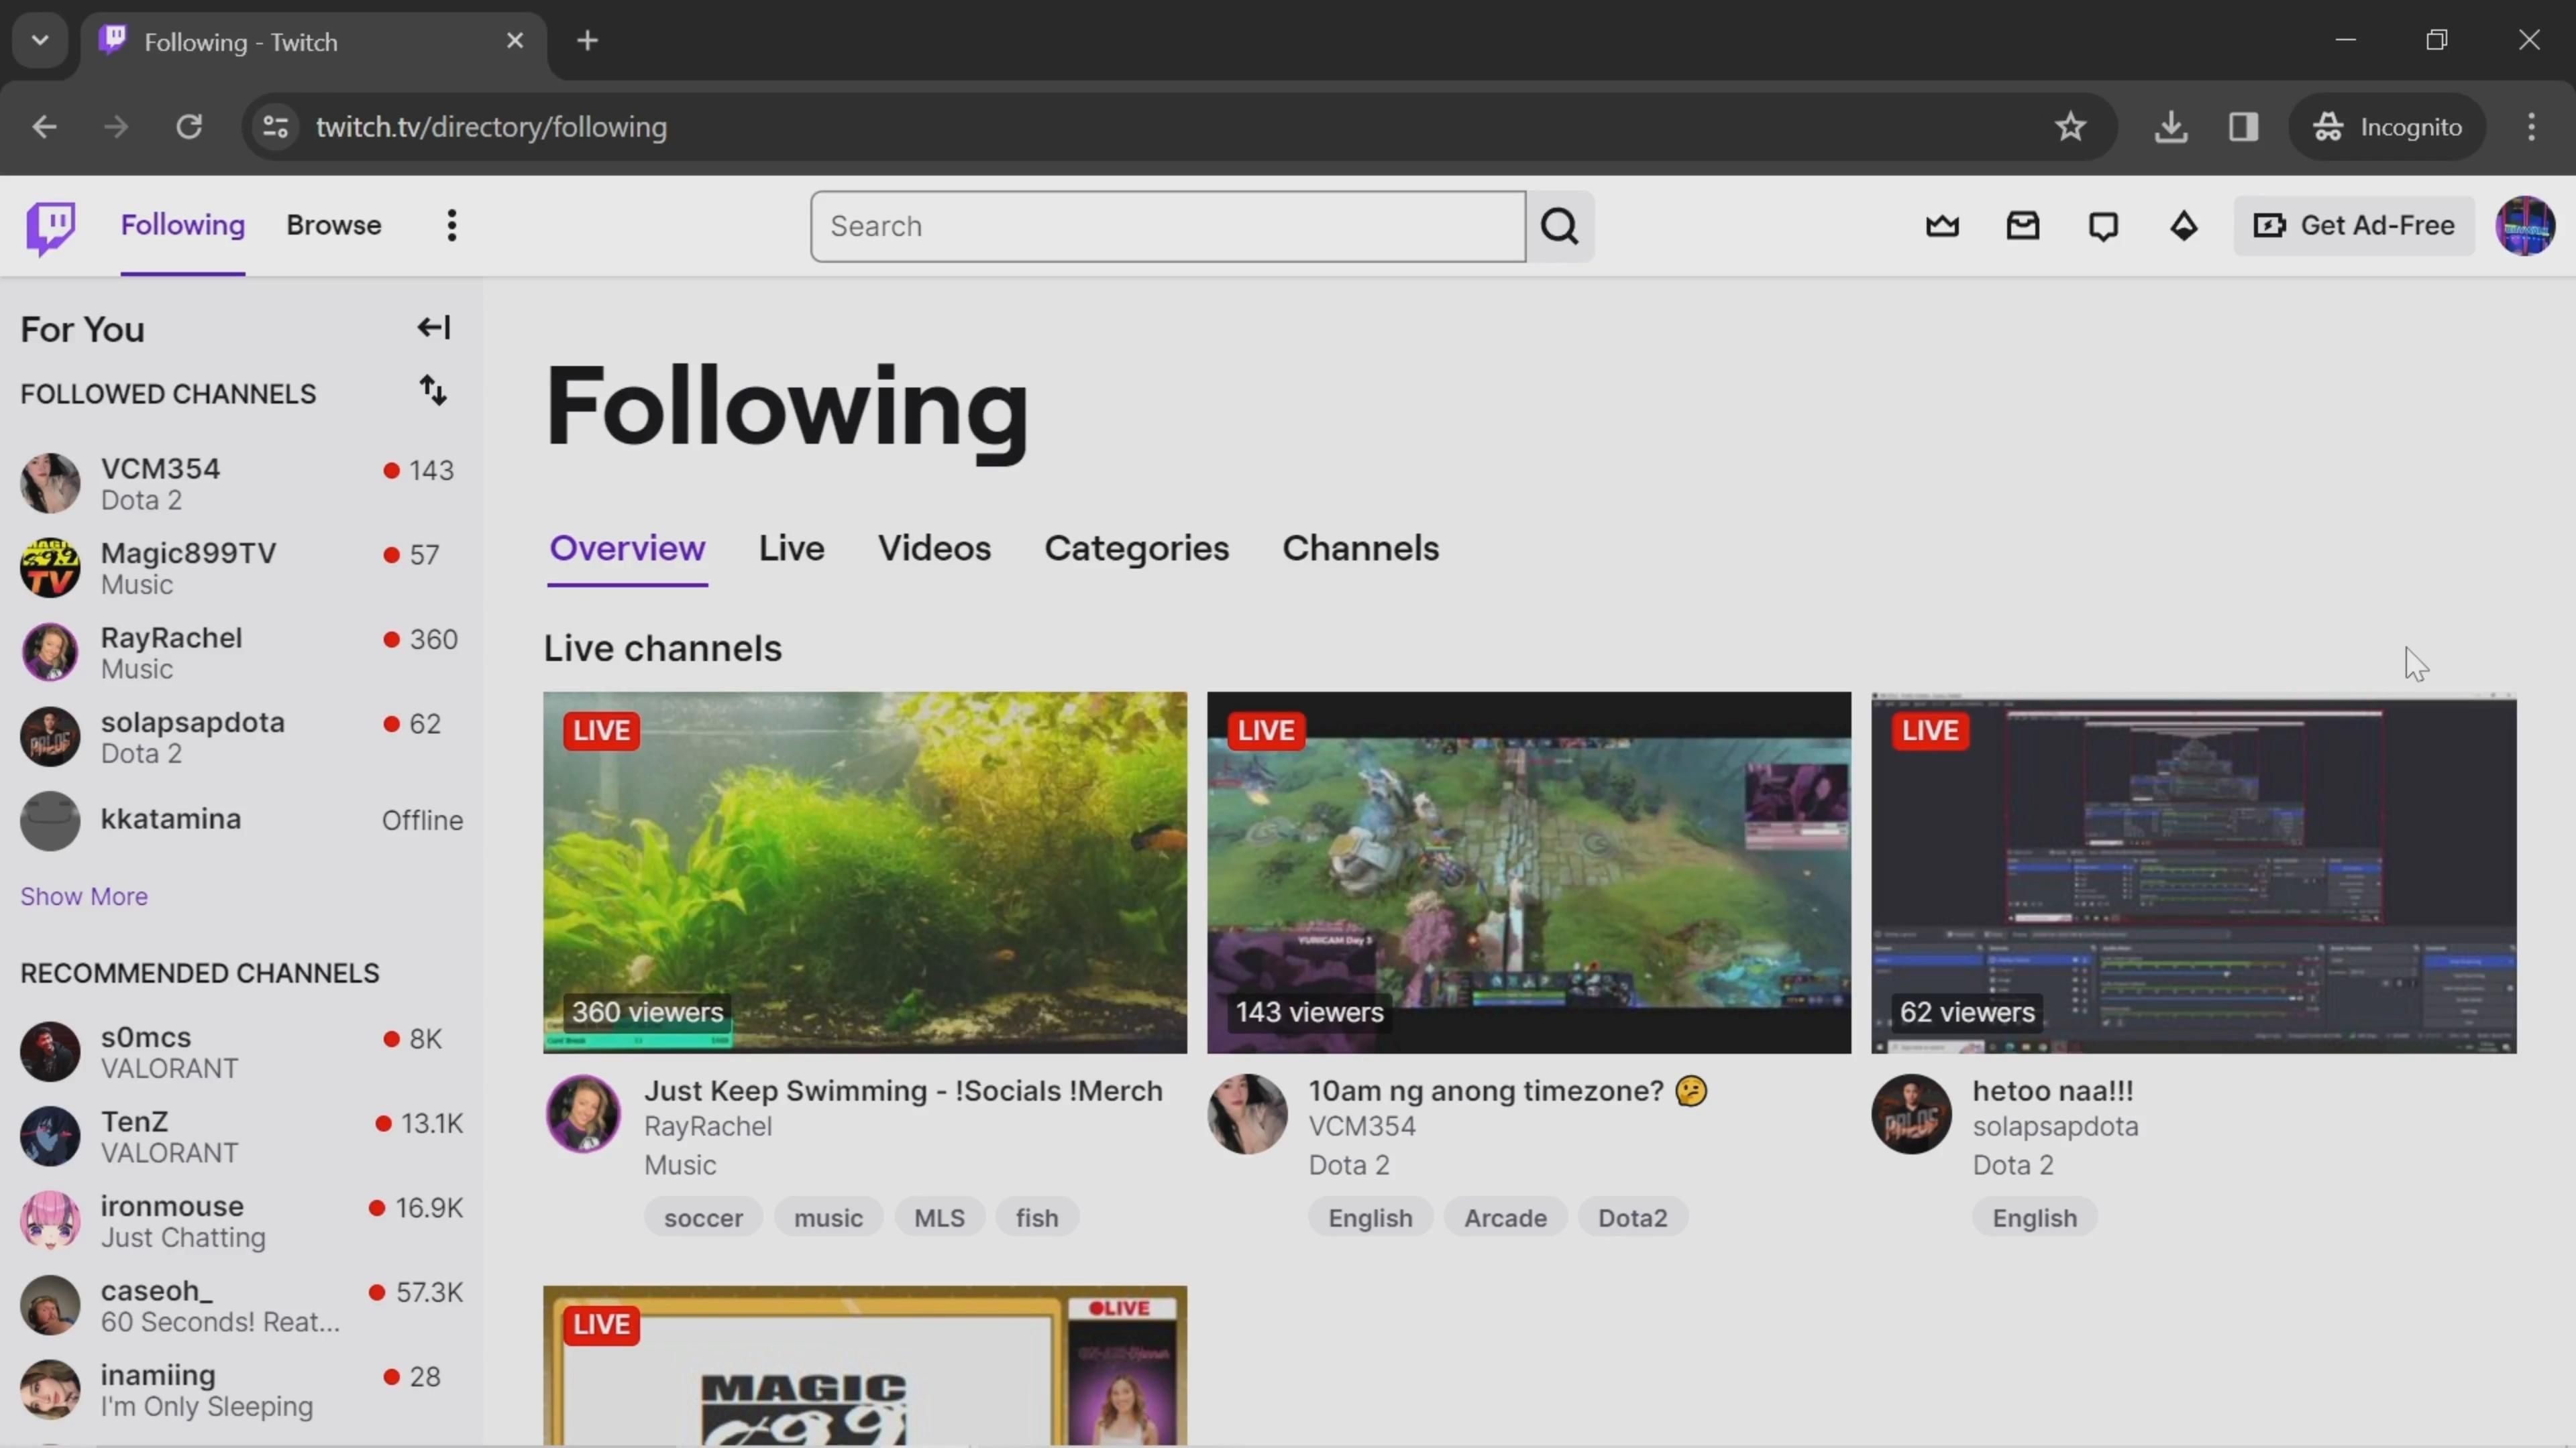2576x1448 pixels.
Task: Sort followed channels using arrows icon
Action: pos(432,391)
